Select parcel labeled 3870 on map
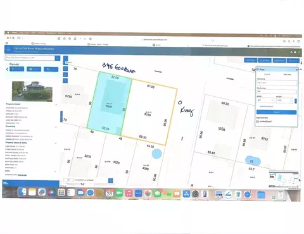This screenshot has width=304, height=234. 87,156
